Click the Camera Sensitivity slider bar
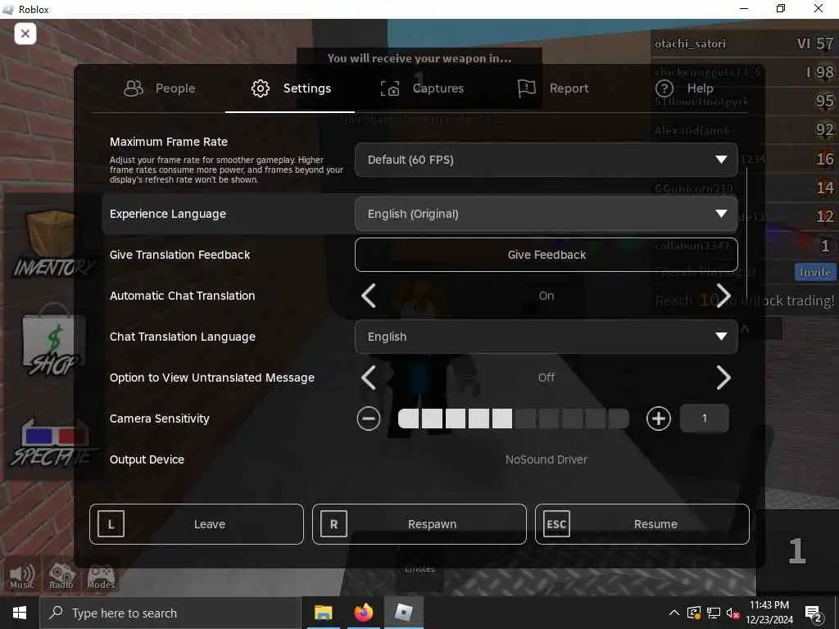Image resolution: width=839 pixels, height=629 pixels. pyautogui.click(x=514, y=419)
